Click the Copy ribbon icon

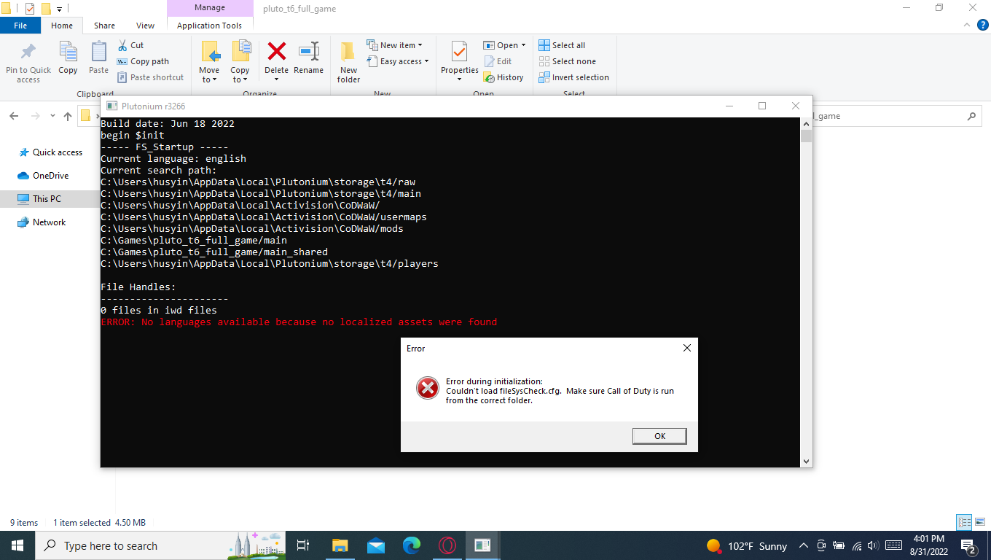pyautogui.click(x=68, y=58)
